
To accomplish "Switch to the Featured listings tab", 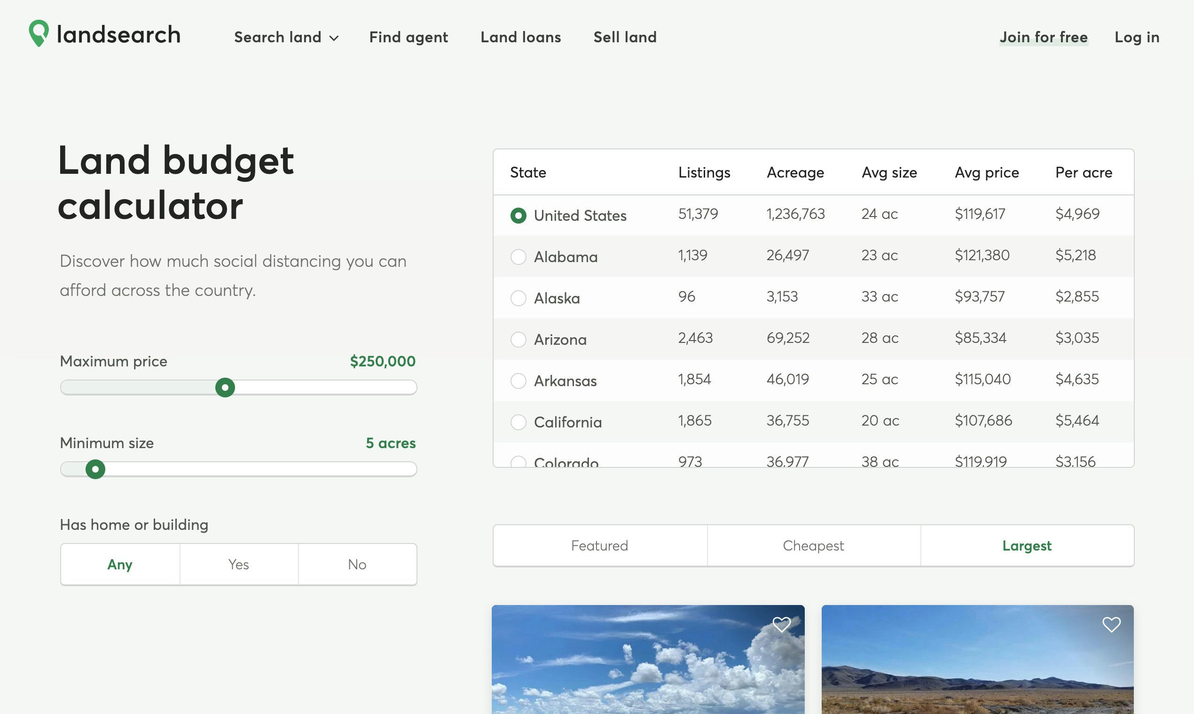I will (x=599, y=545).
